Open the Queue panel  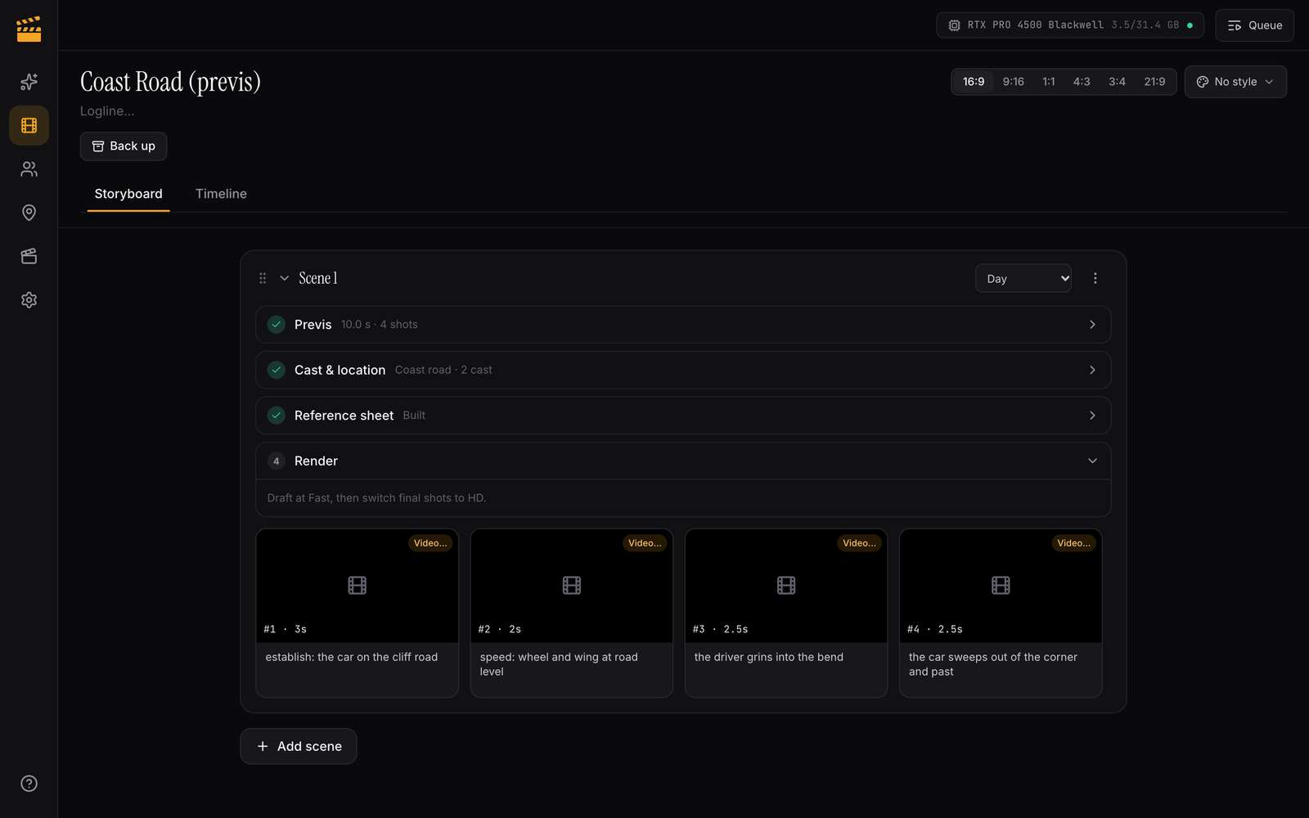click(1254, 25)
